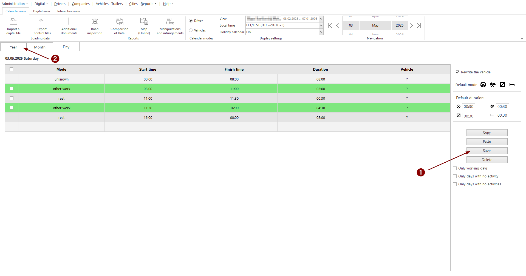
Task: Check the 11:00 rest row checkbox
Action: point(12,98)
